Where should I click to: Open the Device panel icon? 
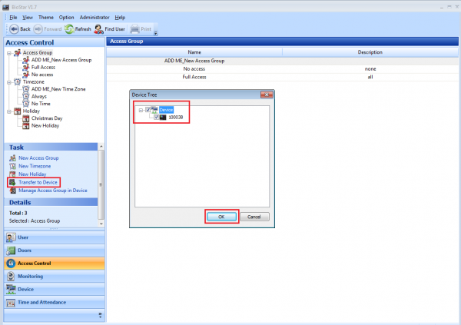tap(10, 289)
